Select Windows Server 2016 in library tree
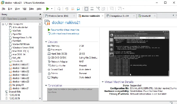Image resolution: width=177 pixels, height=104 pixels. coord(23,48)
